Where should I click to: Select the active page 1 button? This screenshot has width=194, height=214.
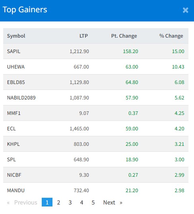pos(47,202)
